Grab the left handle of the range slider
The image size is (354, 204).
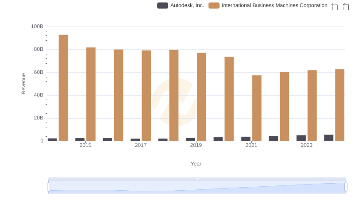[49, 187]
